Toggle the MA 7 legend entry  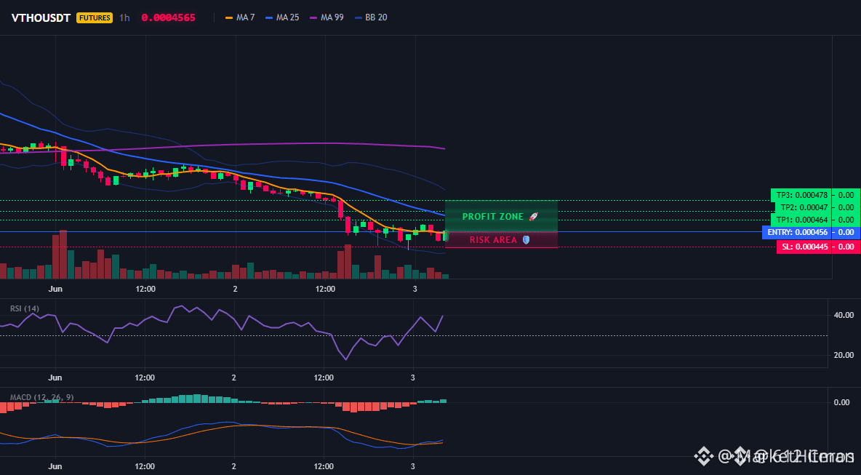240,17
